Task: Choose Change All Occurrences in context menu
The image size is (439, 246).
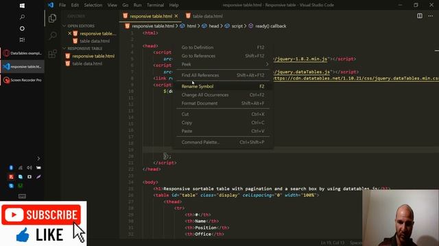Action: [x=223, y=95]
